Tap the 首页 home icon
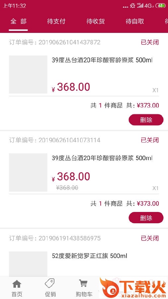This screenshot has height=299, width=168. 17,284
